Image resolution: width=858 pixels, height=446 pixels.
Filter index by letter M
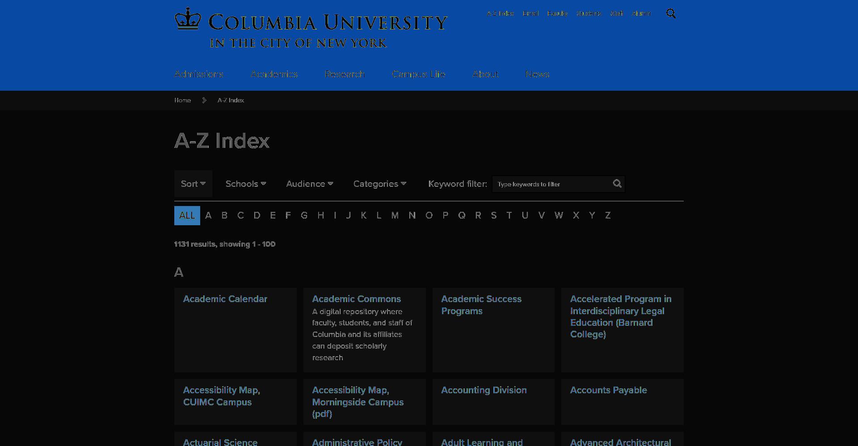395,215
